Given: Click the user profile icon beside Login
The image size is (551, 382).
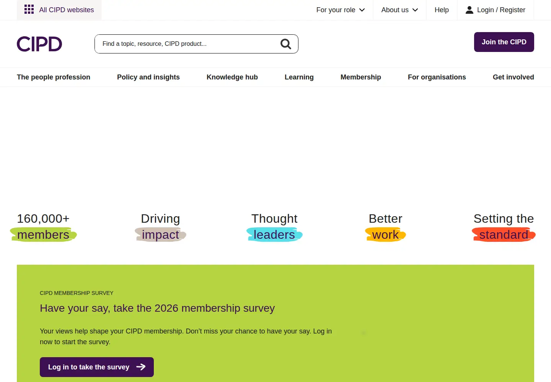Looking at the screenshot, I should (x=469, y=10).
